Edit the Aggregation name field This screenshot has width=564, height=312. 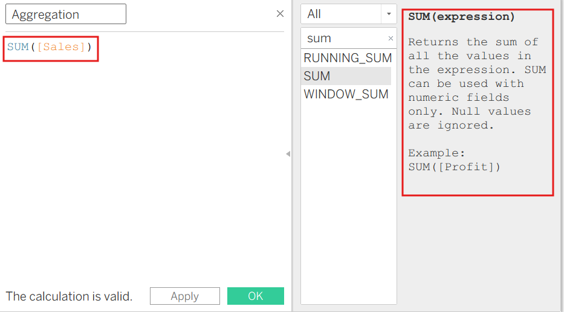click(66, 14)
